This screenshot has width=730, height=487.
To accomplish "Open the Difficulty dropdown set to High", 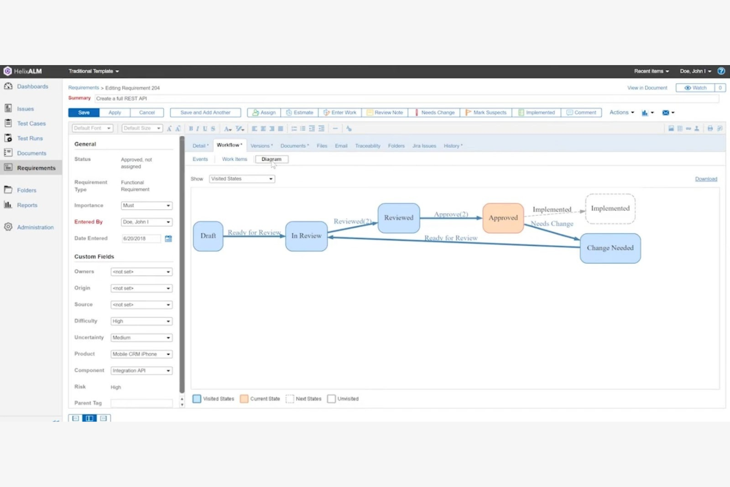I will coord(141,321).
